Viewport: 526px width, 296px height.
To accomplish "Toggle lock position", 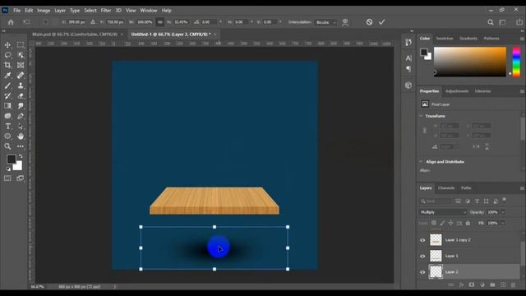I will tap(450, 223).
